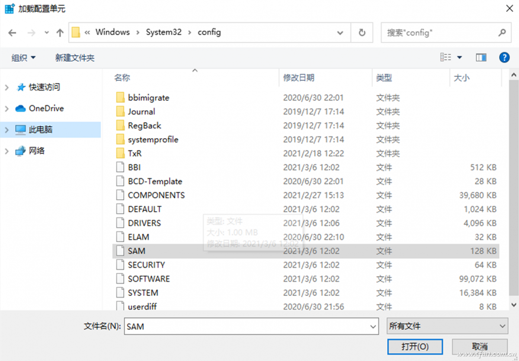The image size is (519, 361).
Task: Sort by 类型 column header
Action: coord(384,78)
